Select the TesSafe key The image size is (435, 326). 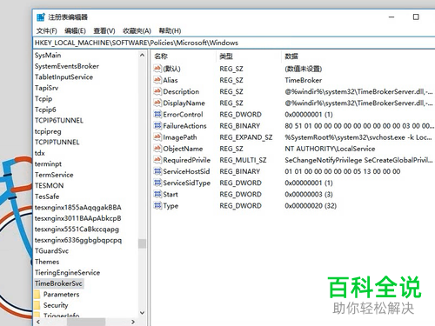pos(47,196)
